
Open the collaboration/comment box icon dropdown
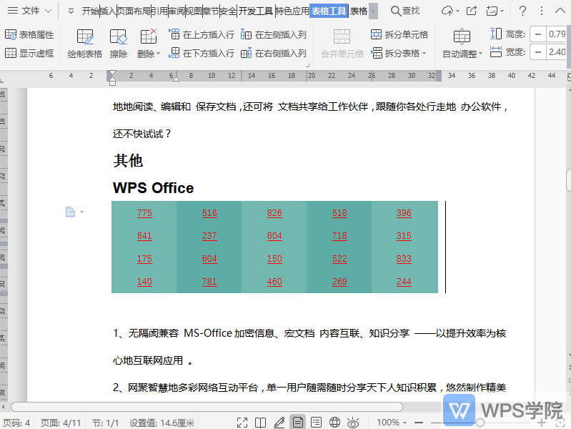pyautogui.click(x=495, y=11)
